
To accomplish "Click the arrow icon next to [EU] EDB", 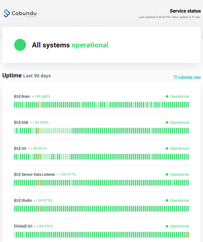I will click(x=30, y=123).
